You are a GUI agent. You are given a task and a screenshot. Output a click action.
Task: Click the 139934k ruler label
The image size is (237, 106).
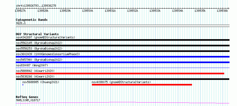coord(178,11)
